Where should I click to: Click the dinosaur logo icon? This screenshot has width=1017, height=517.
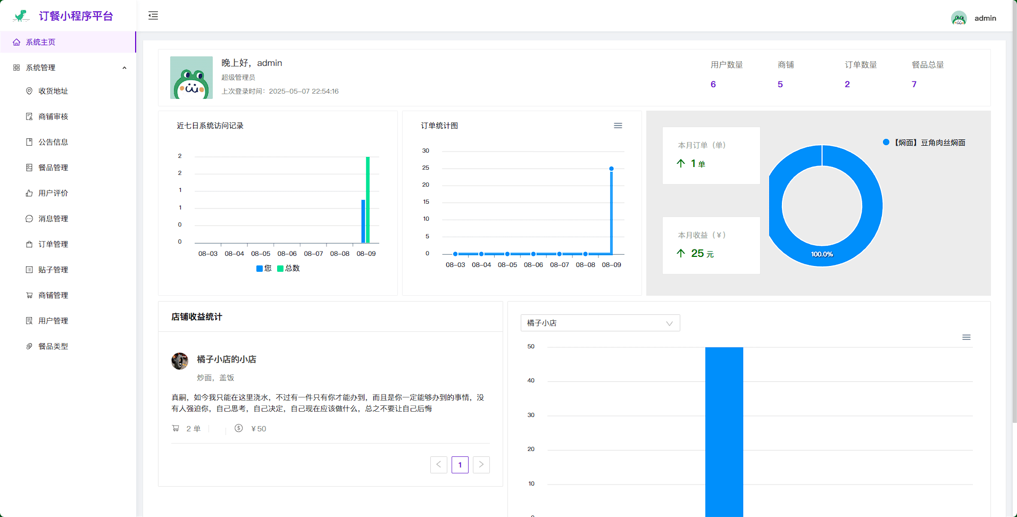pos(21,16)
